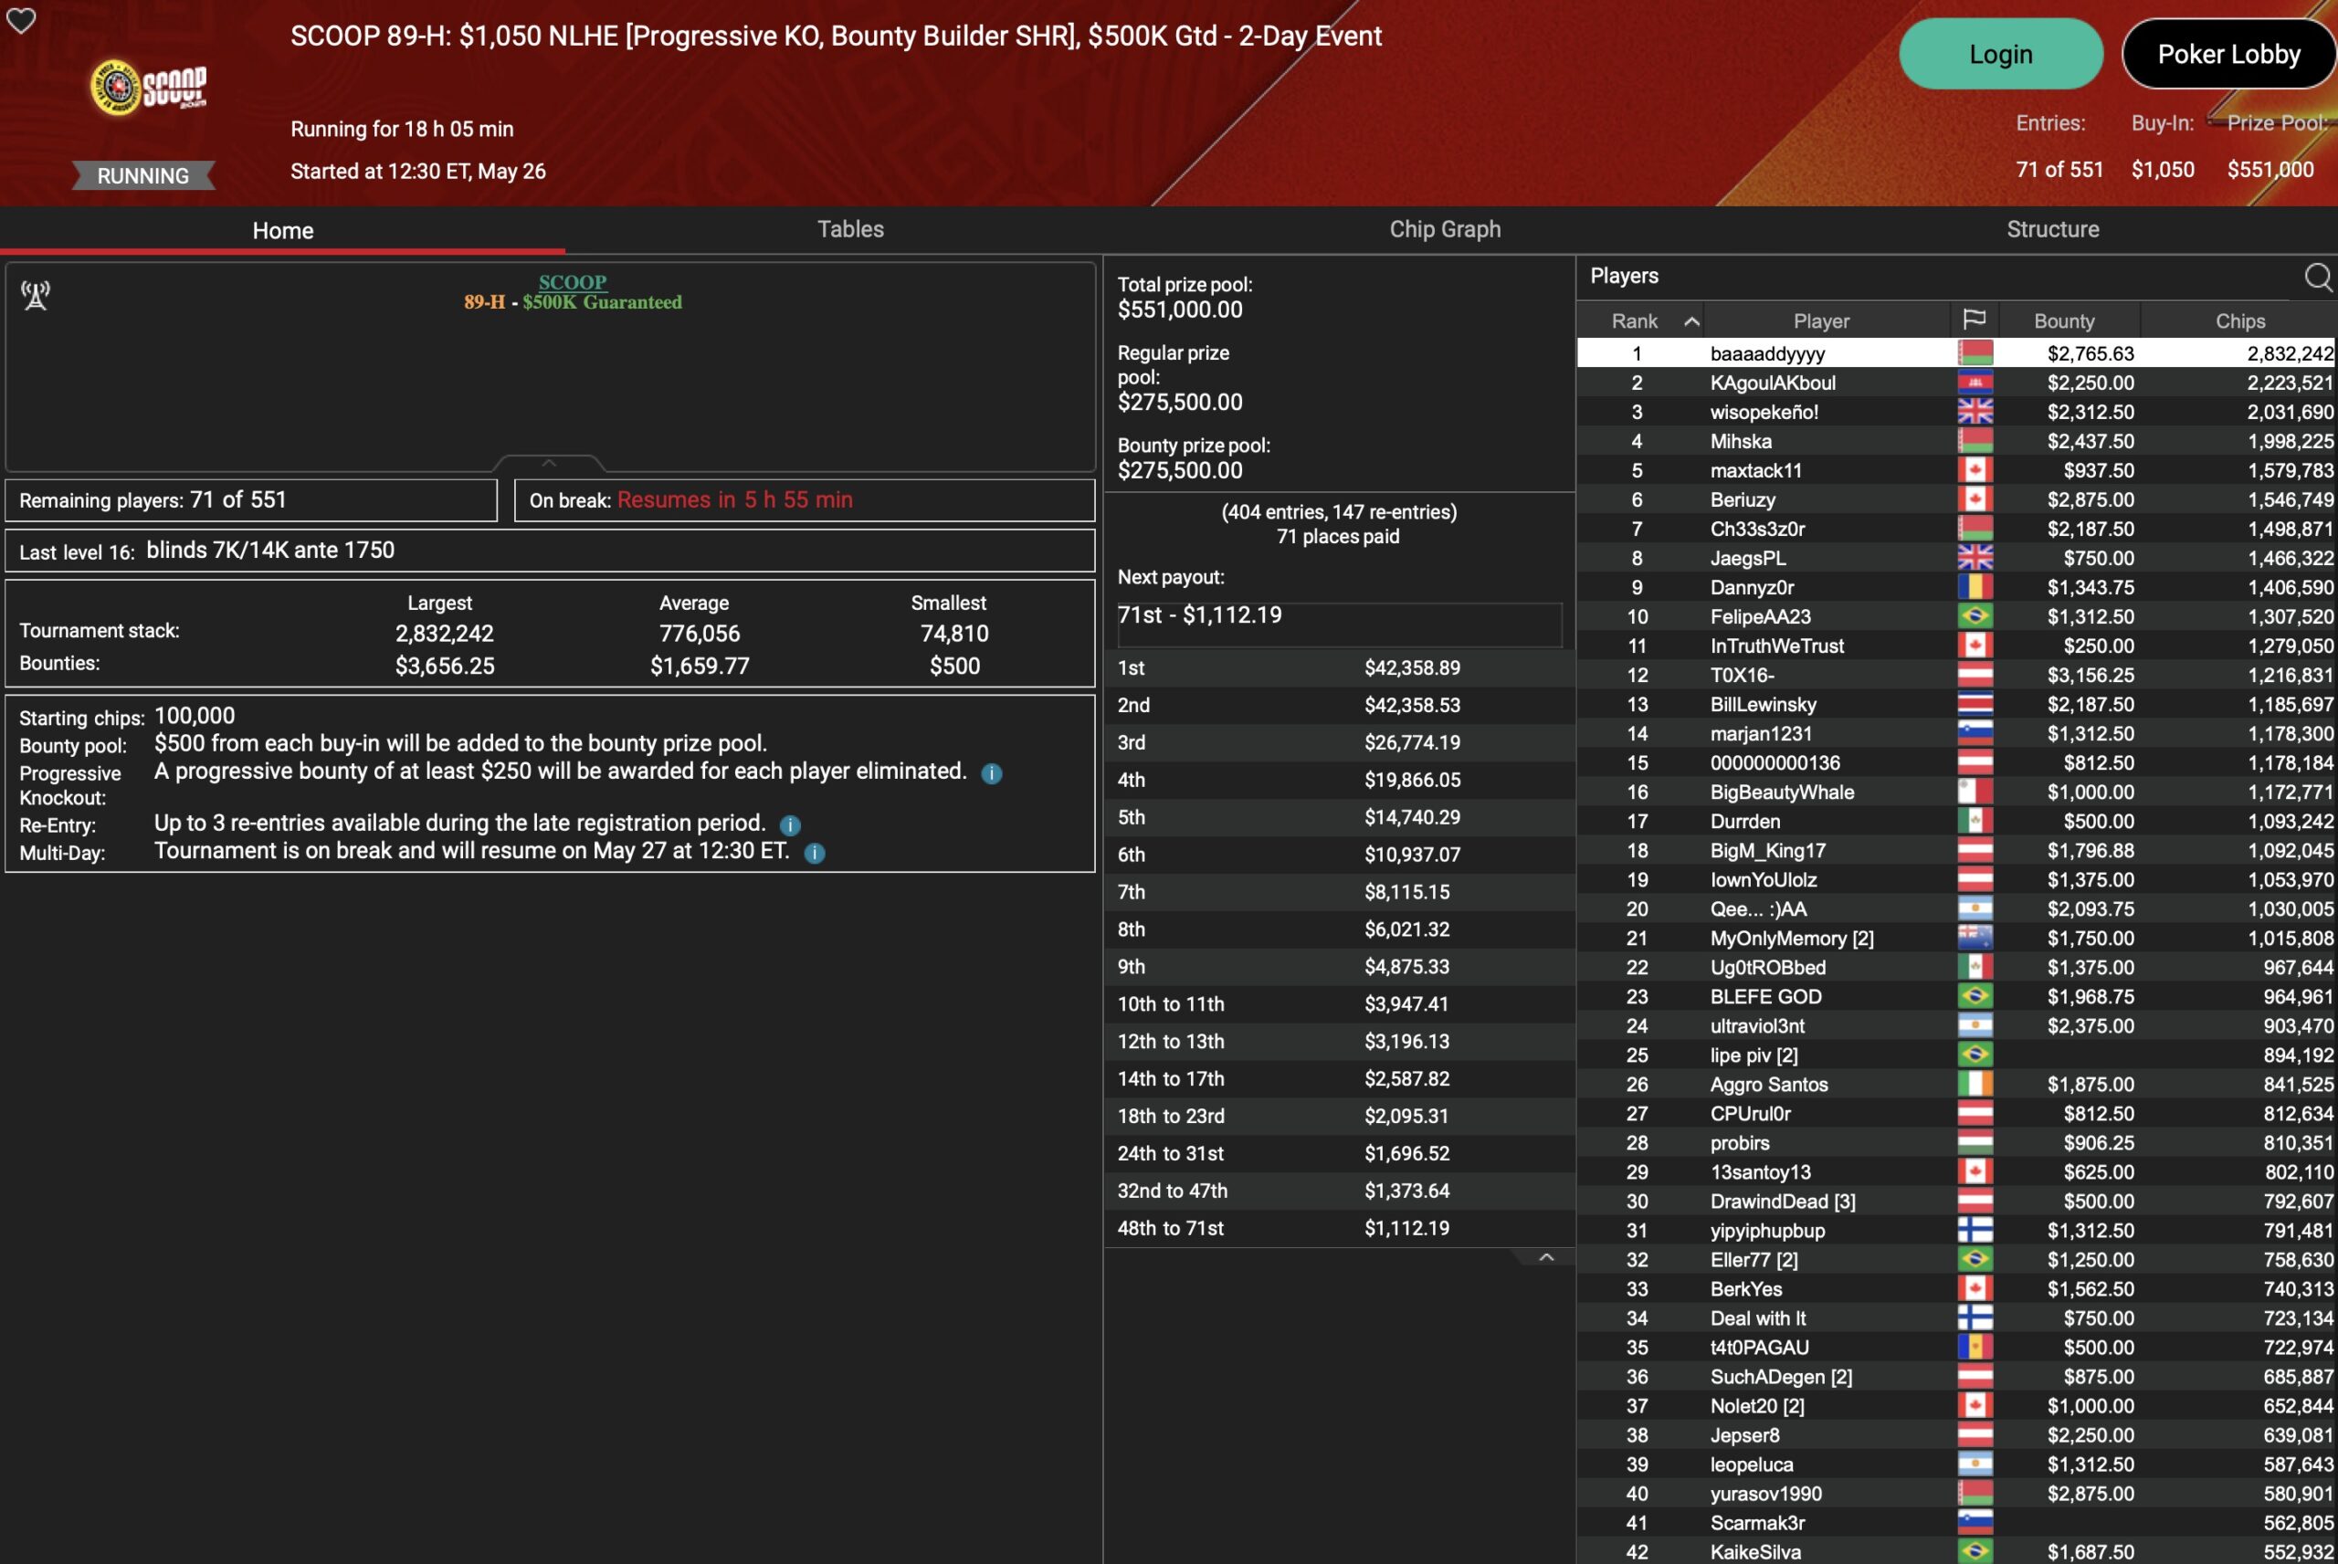Viewport: 2338px width, 1564px height.
Task: Open Progressive Knockout info icon
Action: pyautogui.click(x=992, y=773)
